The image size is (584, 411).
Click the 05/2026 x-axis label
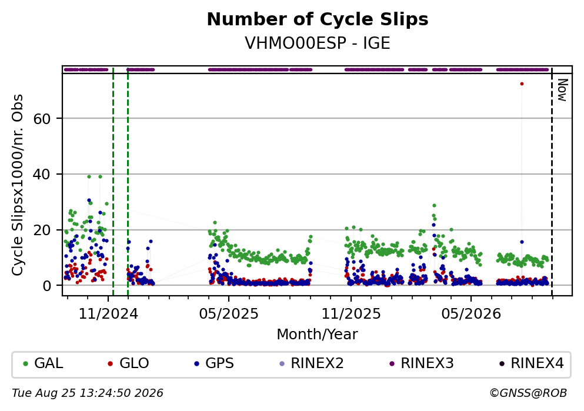pos(471,314)
